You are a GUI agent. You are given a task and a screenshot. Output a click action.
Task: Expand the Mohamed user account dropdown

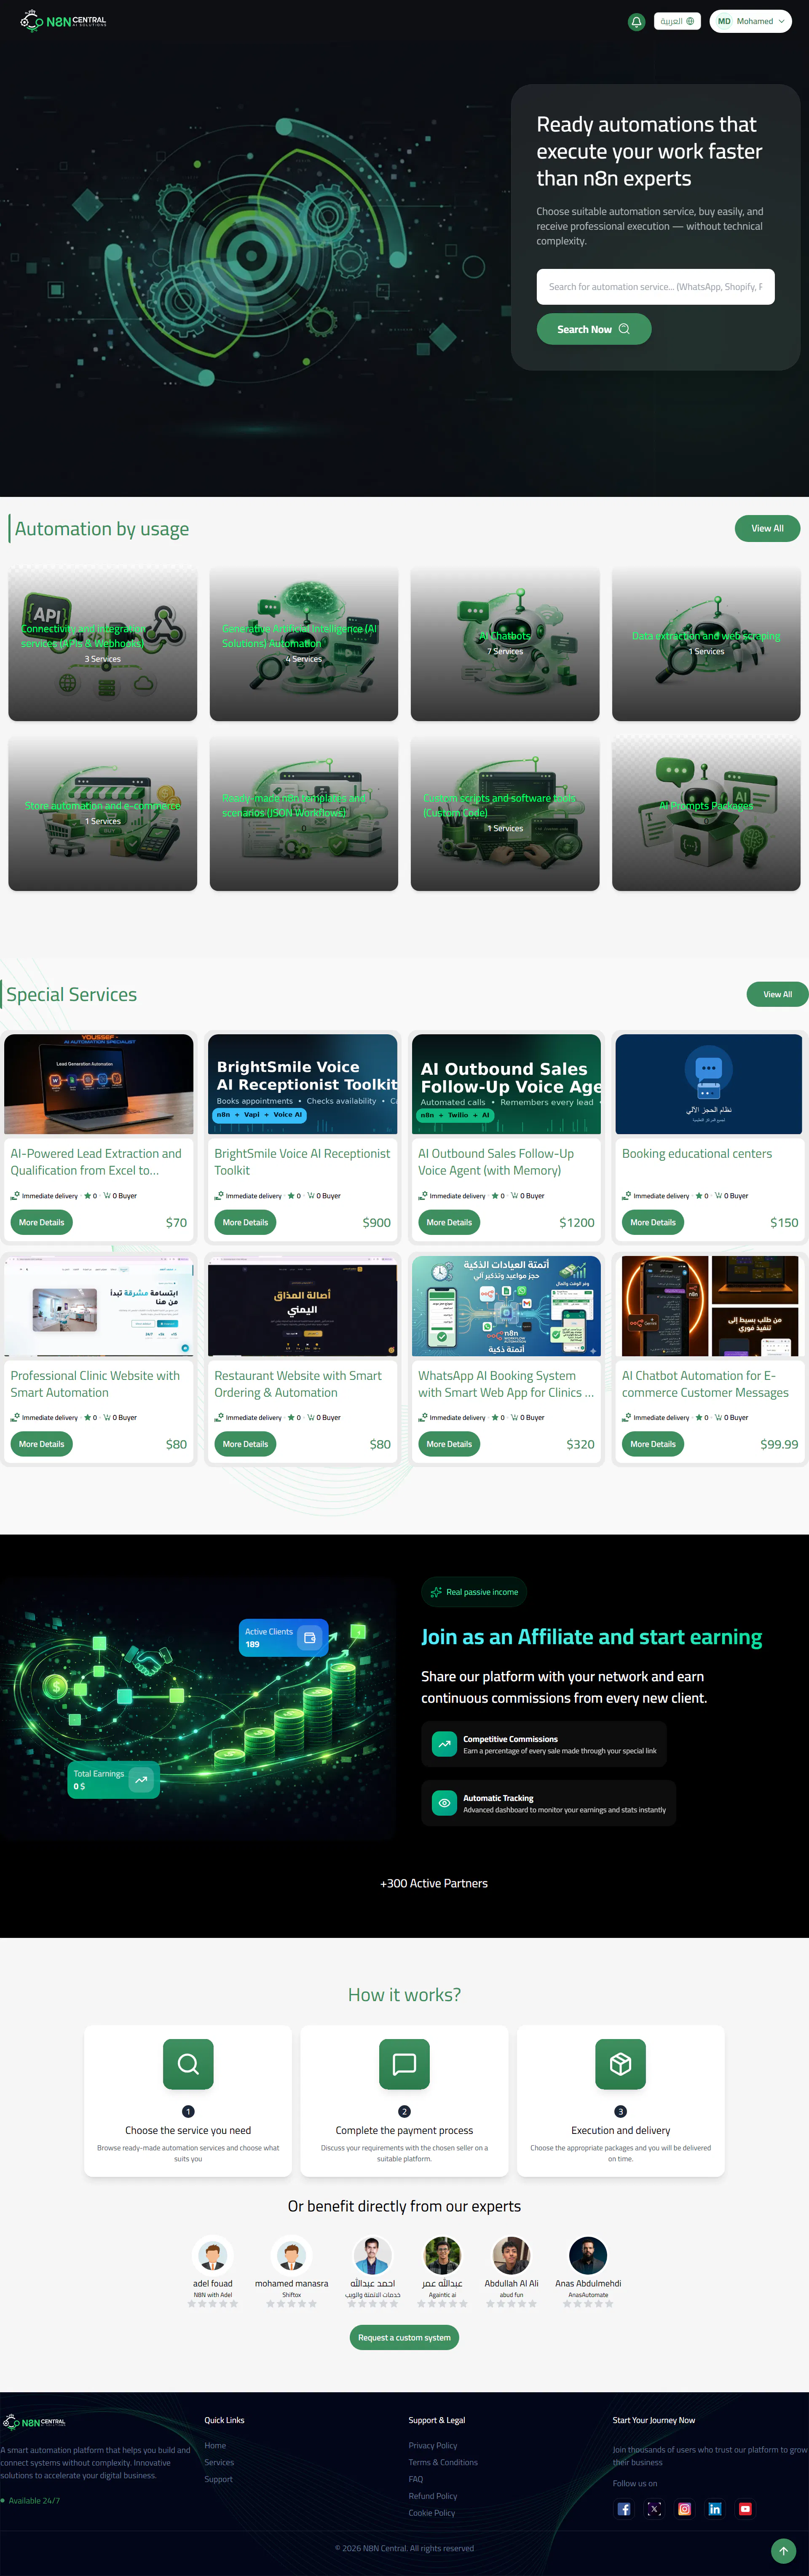click(x=751, y=21)
